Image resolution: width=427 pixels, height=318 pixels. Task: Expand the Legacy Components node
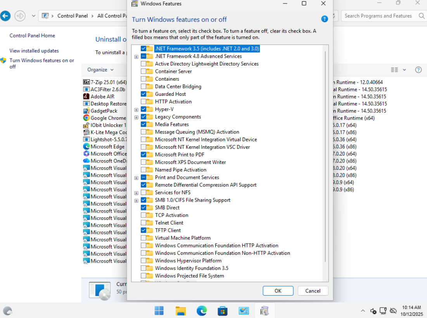point(137,118)
